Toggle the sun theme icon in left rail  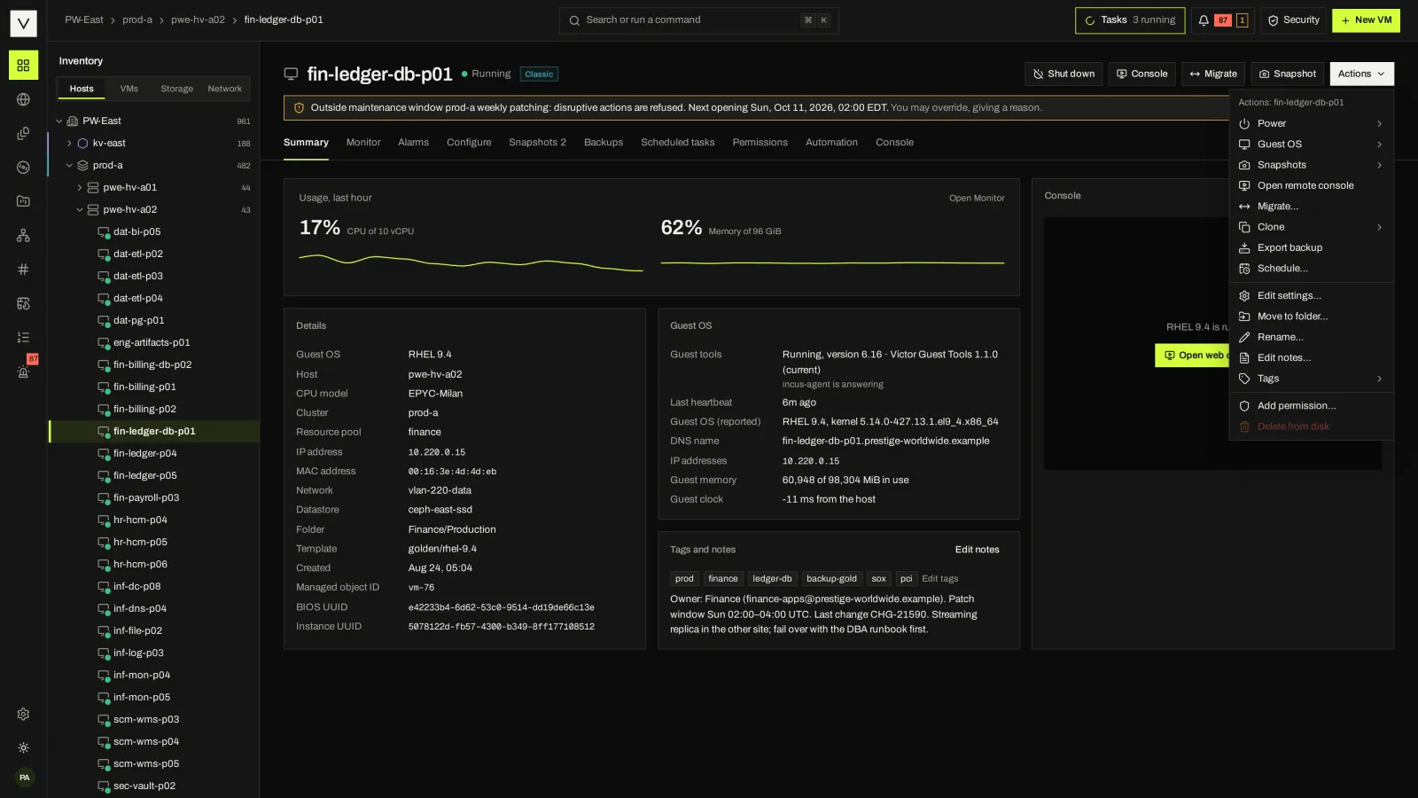pyautogui.click(x=23, y=747)
